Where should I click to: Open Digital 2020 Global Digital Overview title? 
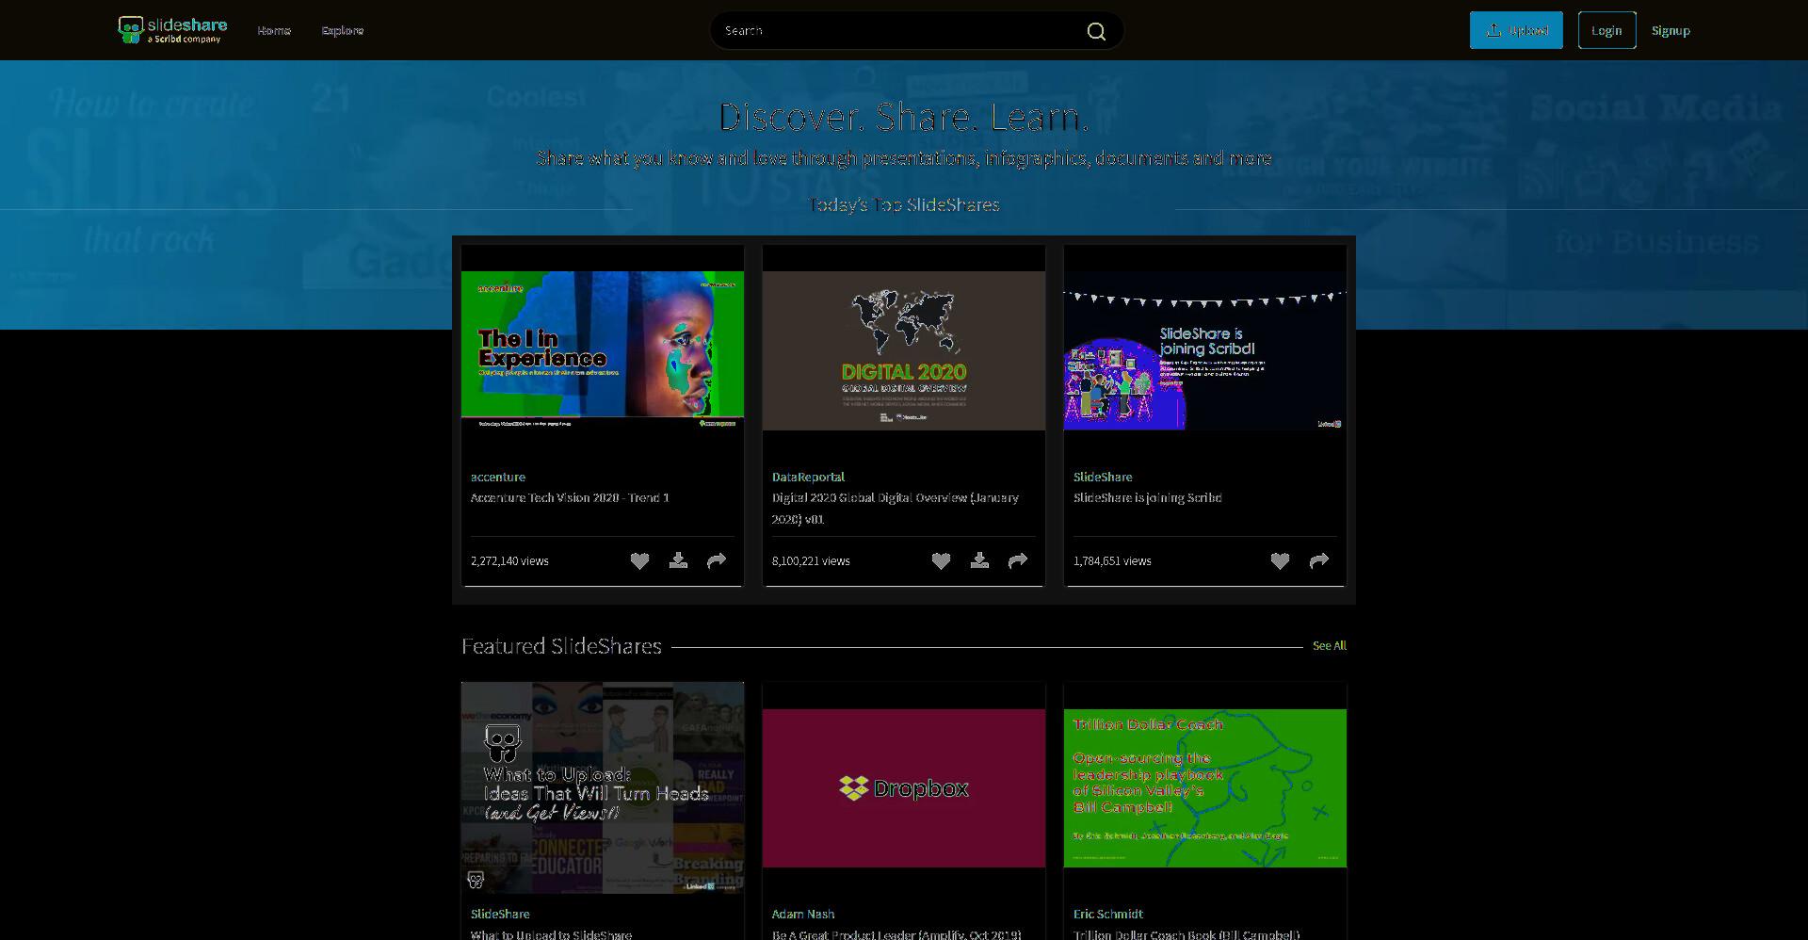pyautogui.click(x=896, y=508)
